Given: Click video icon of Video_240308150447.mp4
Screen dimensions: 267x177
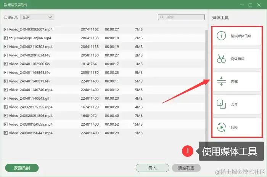Looking at the screenshot, I should tap(6, 133).
